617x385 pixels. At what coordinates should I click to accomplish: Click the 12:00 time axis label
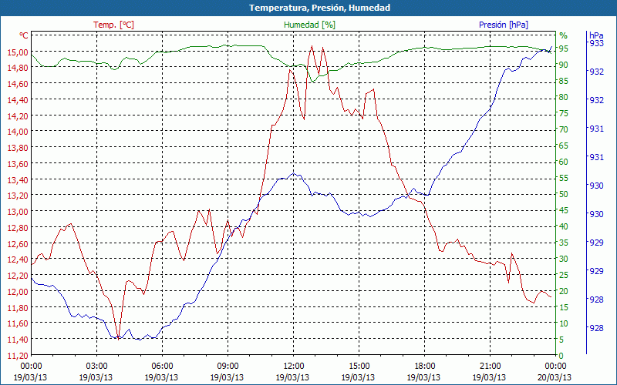click(x=293, y=367)
